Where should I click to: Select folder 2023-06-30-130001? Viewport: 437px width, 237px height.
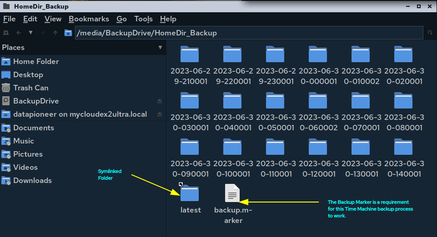pos(361,158)
